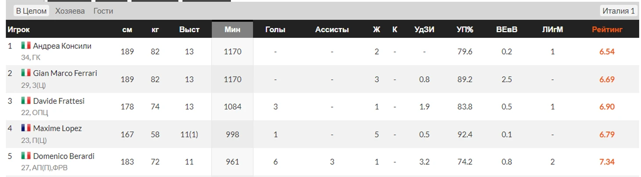Click the flag icon beside Gian Marco Ferrari

[x=26, y=73]
